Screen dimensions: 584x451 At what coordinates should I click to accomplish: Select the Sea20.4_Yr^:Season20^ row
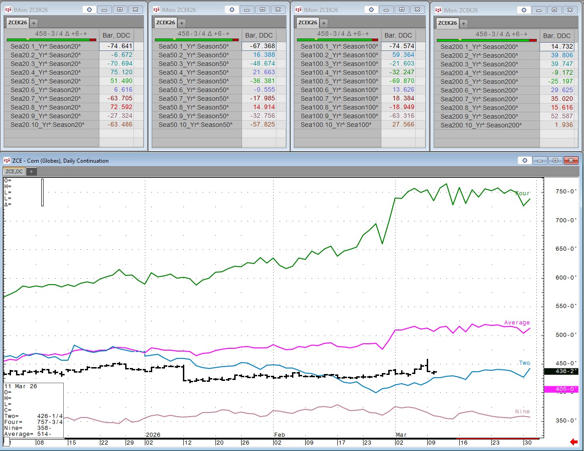pyautogui.click(x=46, y=72)
